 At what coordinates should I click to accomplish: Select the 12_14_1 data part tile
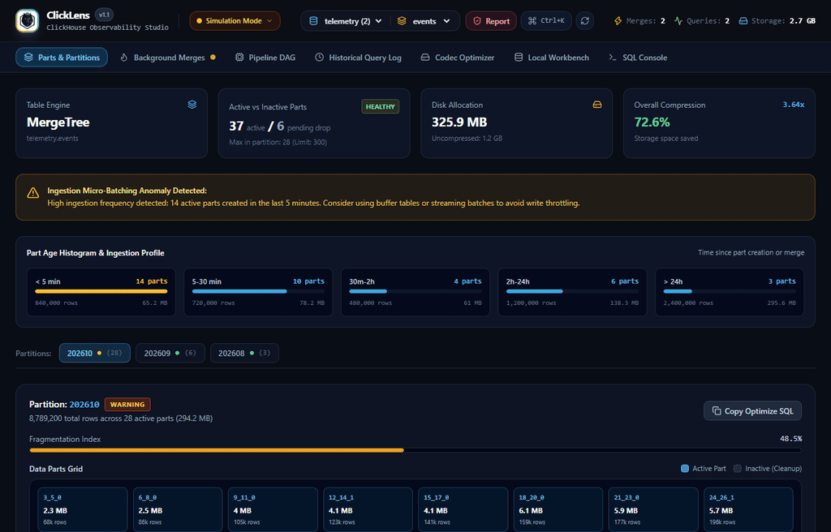click(x=368, y=509)
